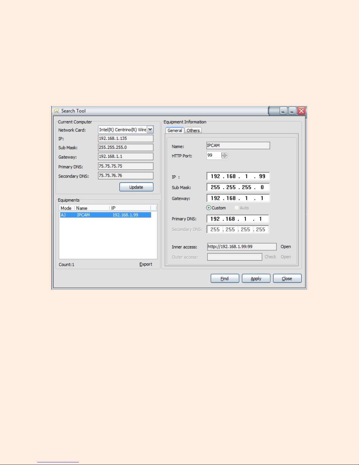Apply the equipment settings
The image size is (359, 465).
coord(256,278)
